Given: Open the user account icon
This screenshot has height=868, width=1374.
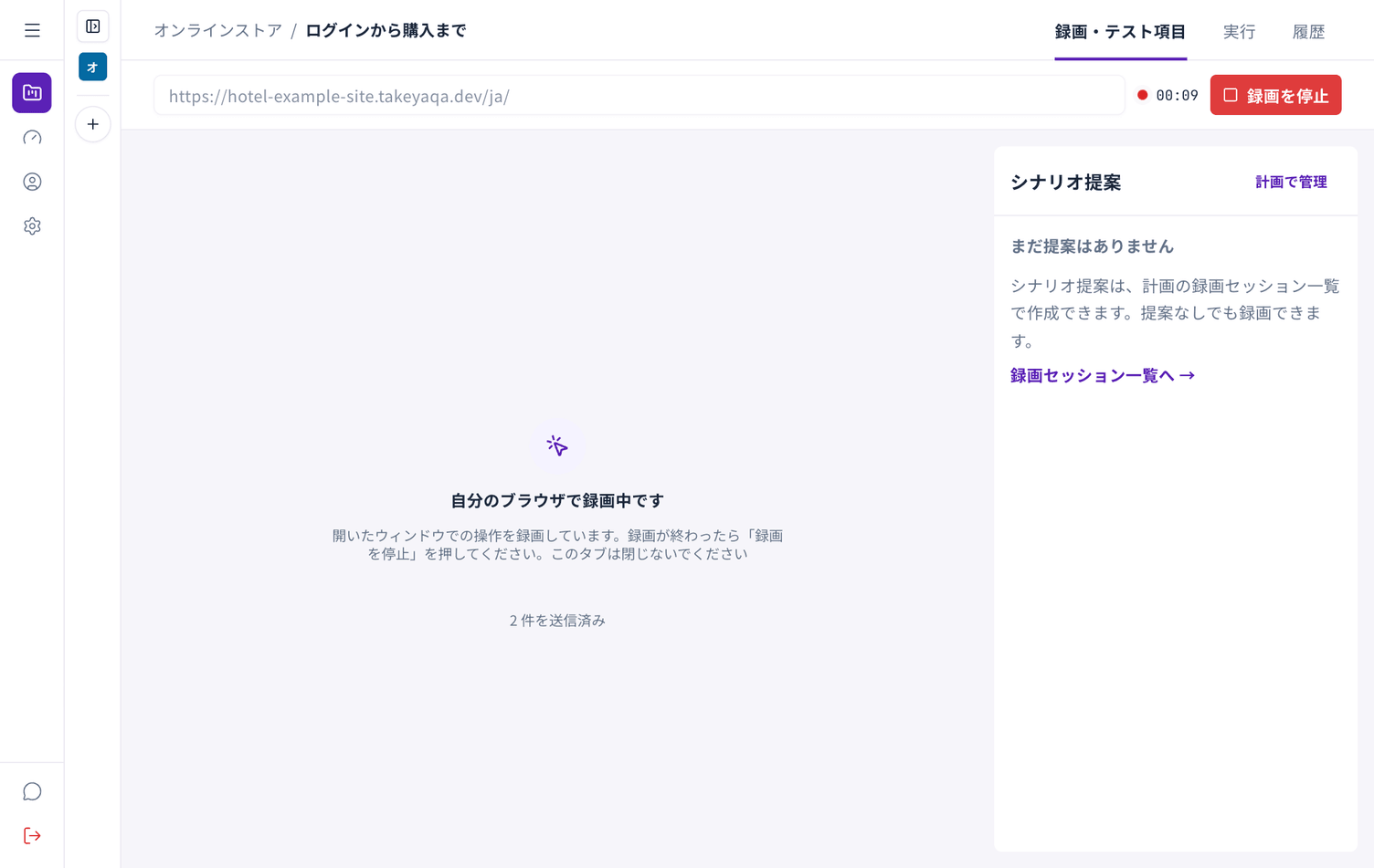Looking at the screenshot, I should (32, 182).
